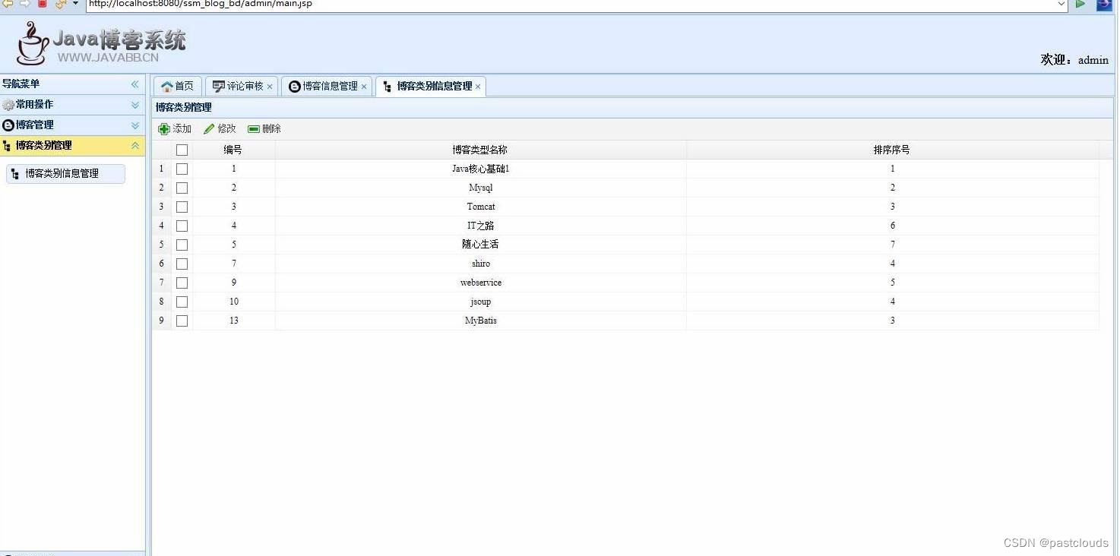The image size is (1120, 556).
Task: Switch to the 博客信息管理 tab
Action: 327,87
